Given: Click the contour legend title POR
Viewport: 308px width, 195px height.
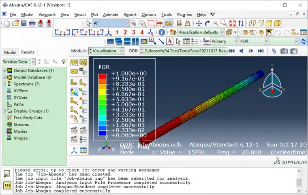Looking at the screenshot, I should [x=104, y=67].
